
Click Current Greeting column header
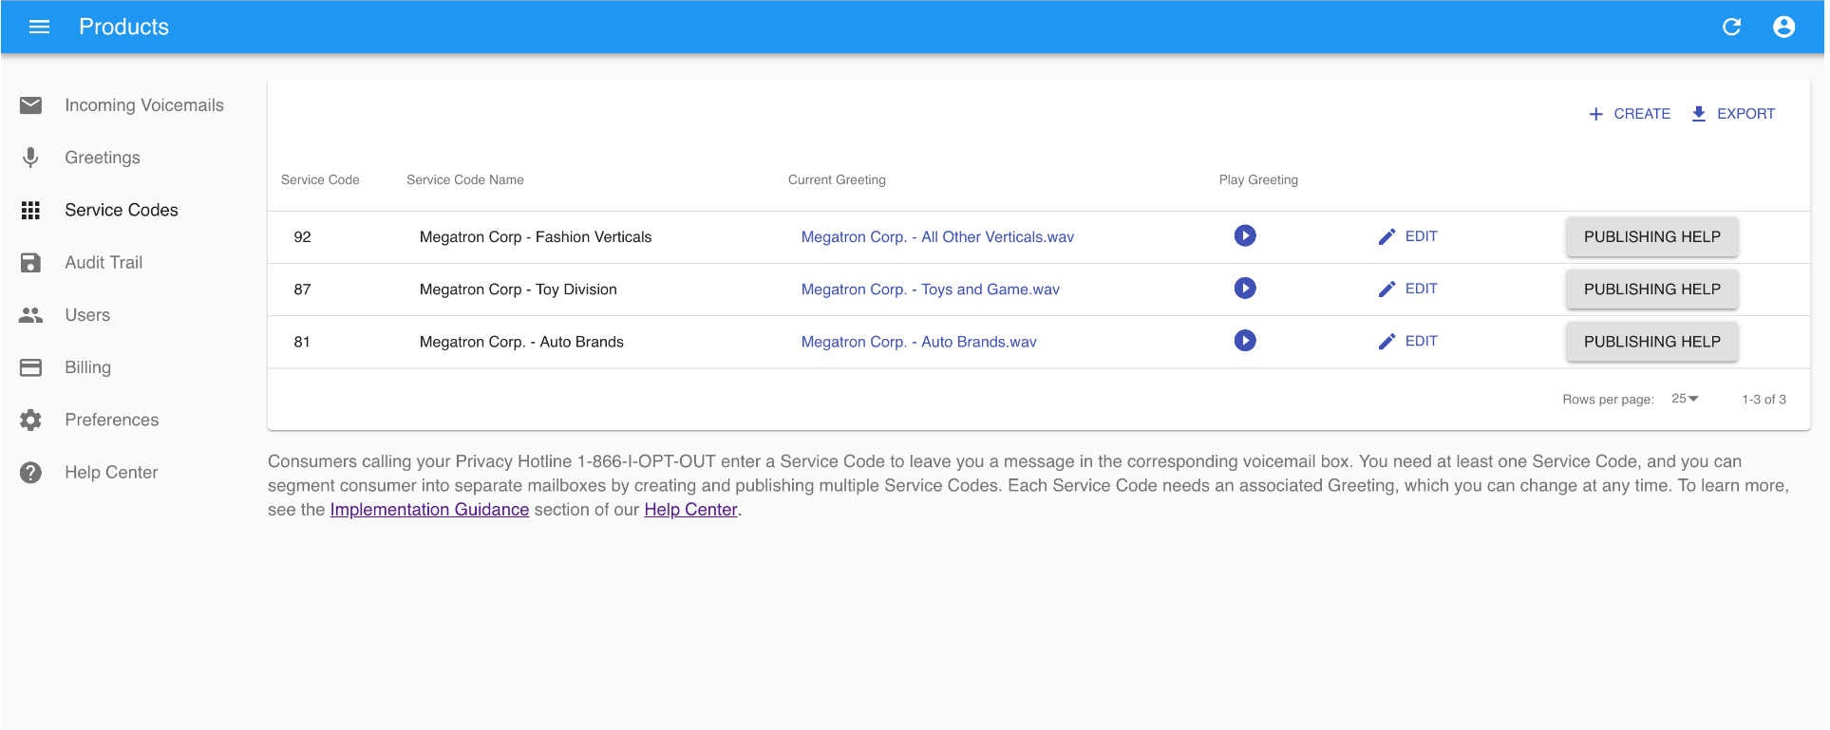tap(837, 179)
